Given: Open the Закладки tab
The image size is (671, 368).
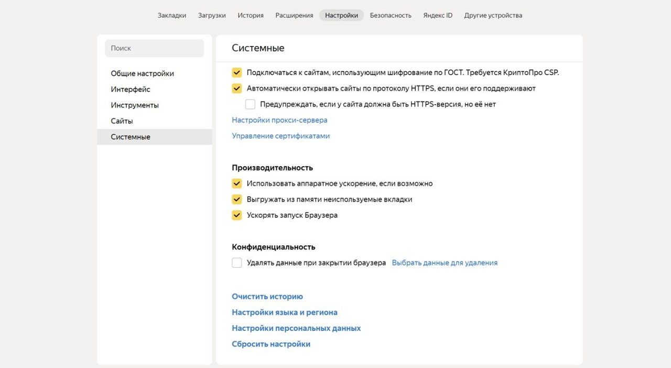Looking at the screenshot, I should coord(171,15).
